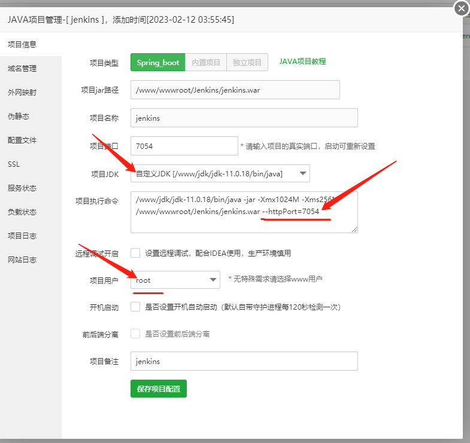Image resolution: width=470 pixels, height=443 pixels.
Task: Switch to the 域名管理 tab
Action: pyautogui.click(x=23, y=69)
